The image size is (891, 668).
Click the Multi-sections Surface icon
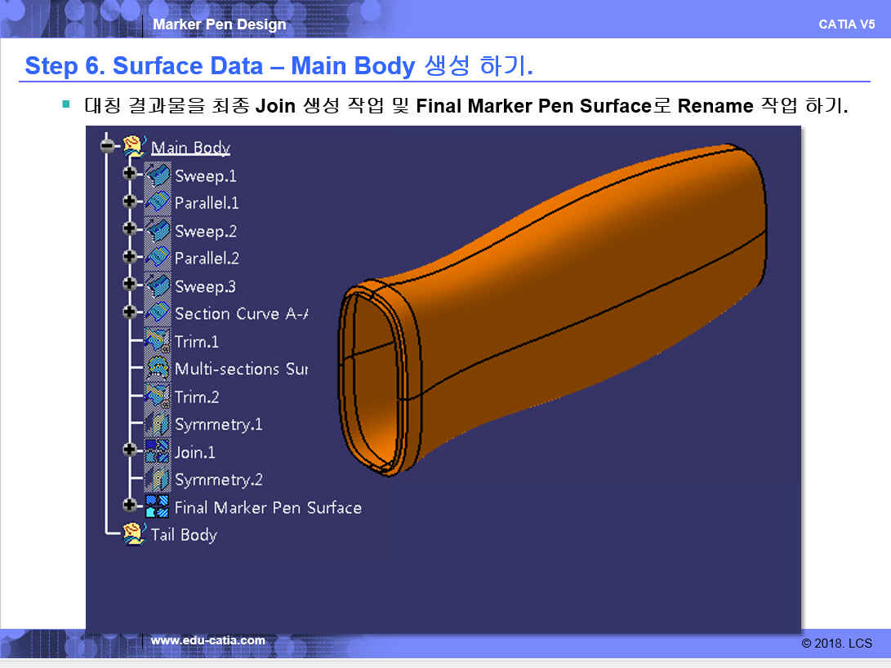point(157,369)
